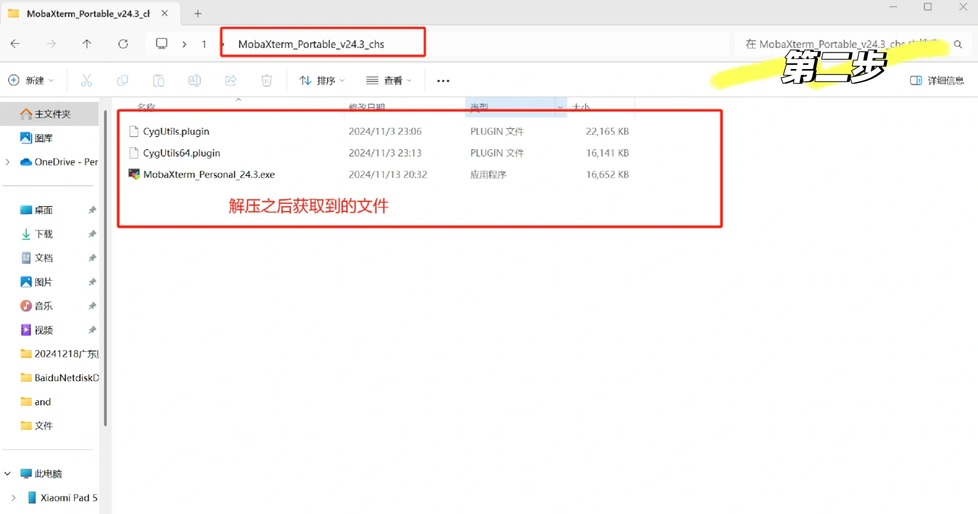978x514 pixels.
Task: Share files with the Share icon
Action: point(231,80)
